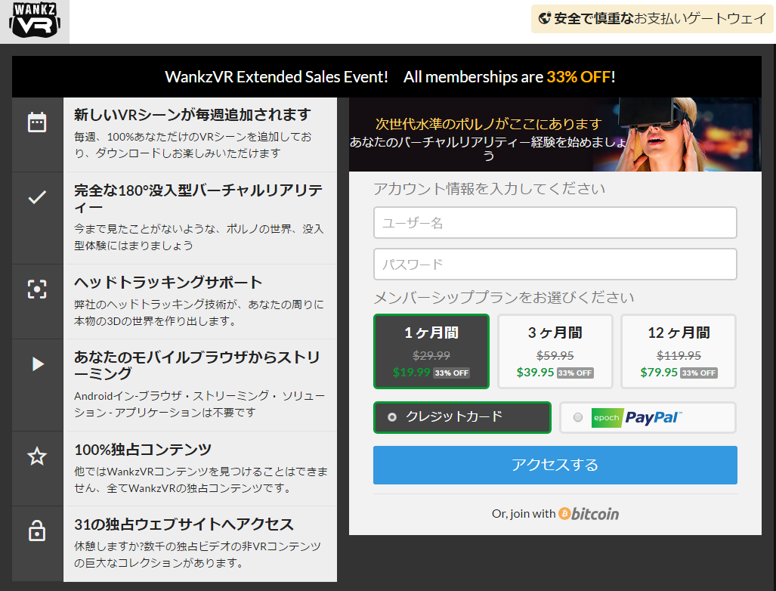Click the Bitcoin logo icon
The height and width of the screenshot is (591, 776).
(x=564, y=514)
